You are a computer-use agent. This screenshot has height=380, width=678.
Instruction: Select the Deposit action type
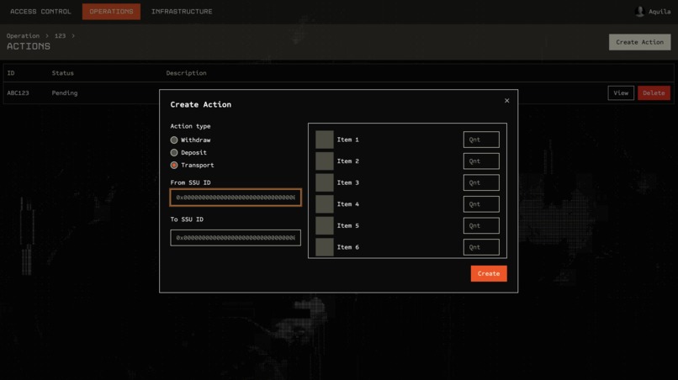174,153
